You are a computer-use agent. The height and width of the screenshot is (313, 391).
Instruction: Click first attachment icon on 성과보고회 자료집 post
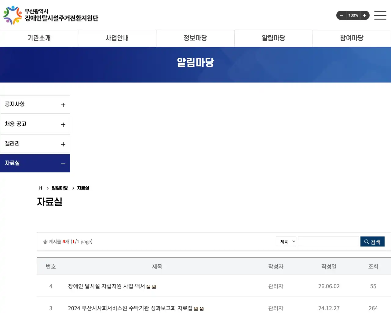[x=196, y=309]
